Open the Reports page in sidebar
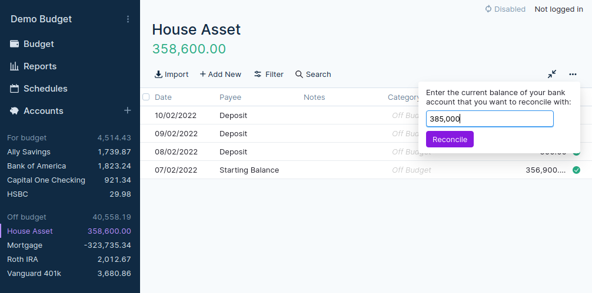Viewport: 592px width, 293px height. (39, 66)
